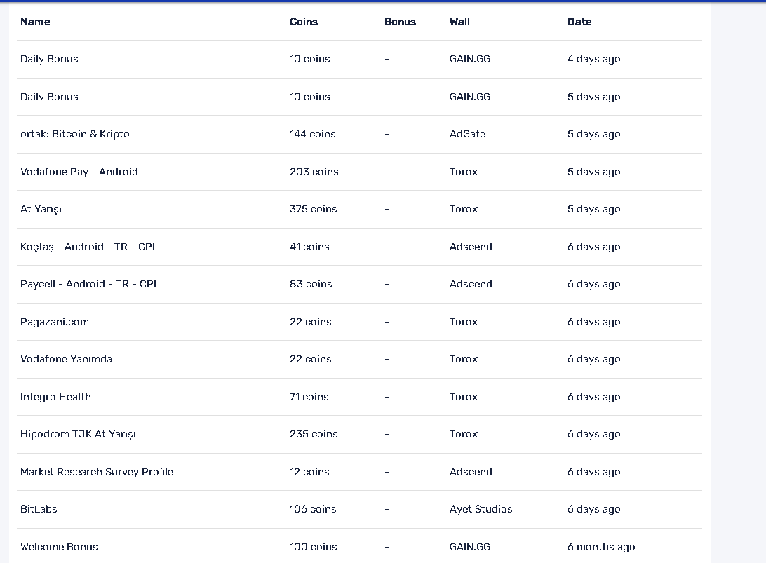Select Paycell - Android - TR - CPI entry
This screenshot has height=563, width=766.
pyautogui.click(x=88, y=284)
